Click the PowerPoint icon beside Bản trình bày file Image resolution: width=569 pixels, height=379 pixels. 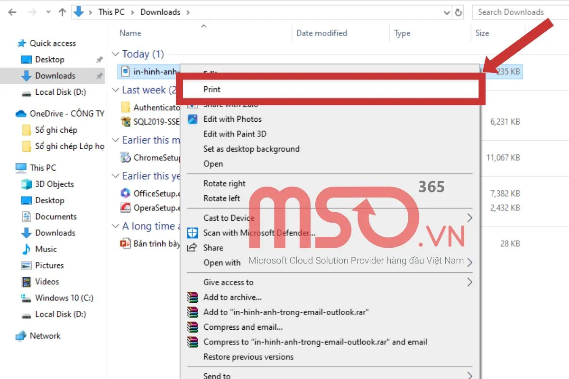point(124,243)
